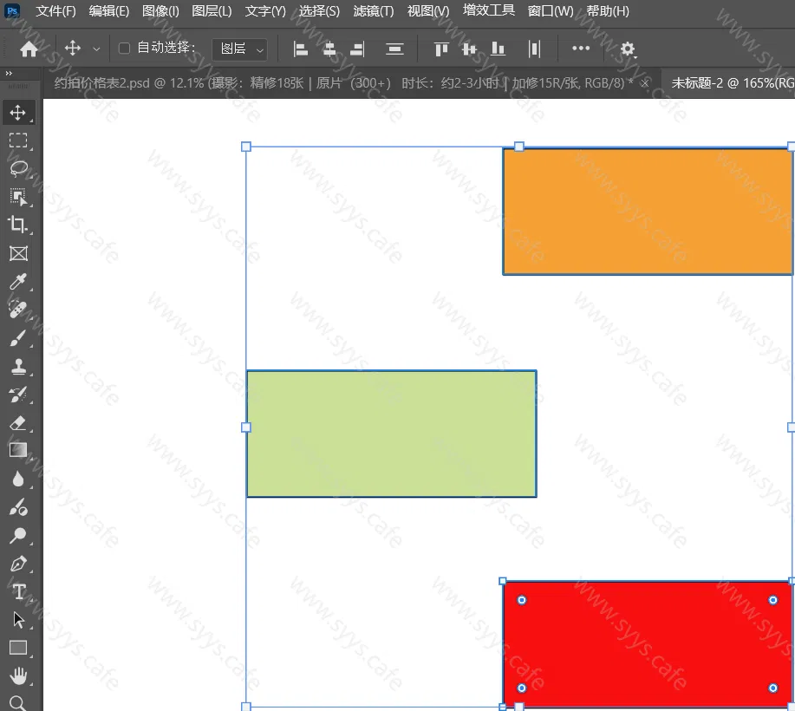This screenshot has width=795, height=711.
Task: Align horizontal centers in options bar
Action: [x=329, y=49]
